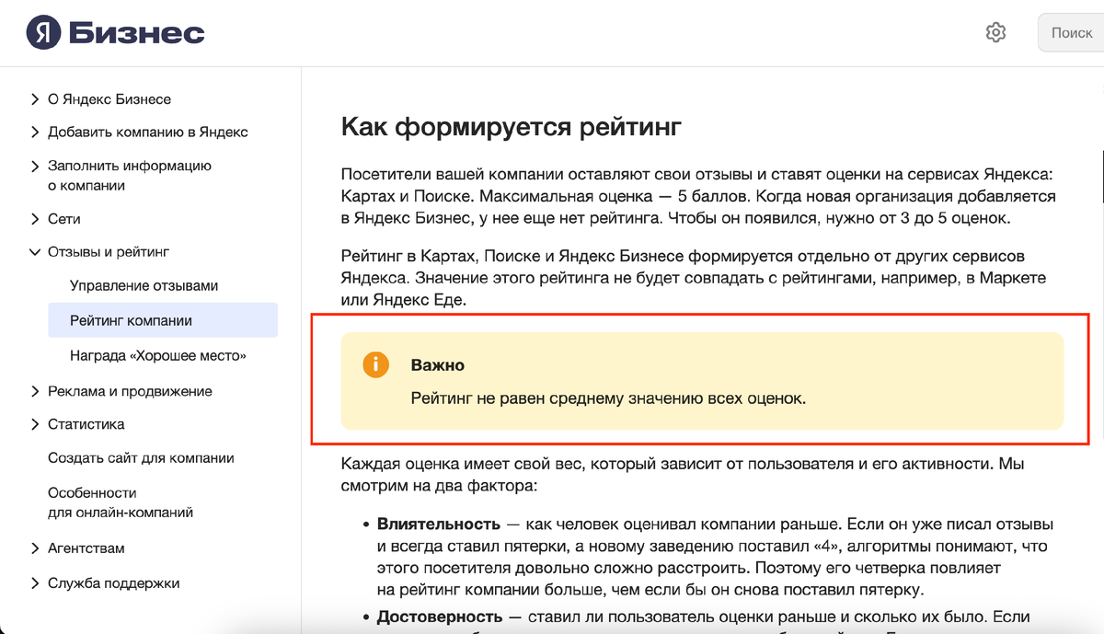The image size is (1104, 634).
Task: Open Награда «Хорошее место» page
Action: pos(158,355)
